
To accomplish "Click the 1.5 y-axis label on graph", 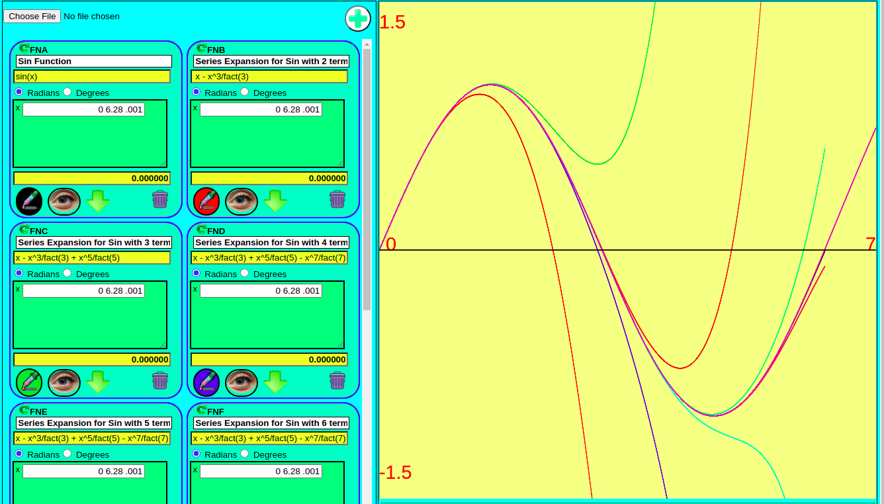I will pos(392,22).
